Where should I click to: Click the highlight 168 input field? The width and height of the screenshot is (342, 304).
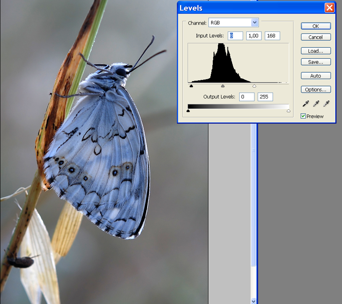pos(272,36)
